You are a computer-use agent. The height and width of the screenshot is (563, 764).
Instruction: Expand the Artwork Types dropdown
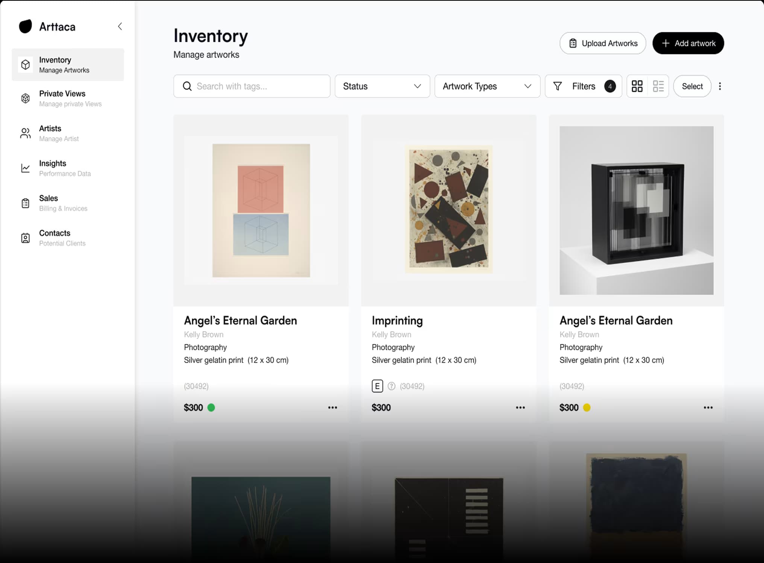487,86
